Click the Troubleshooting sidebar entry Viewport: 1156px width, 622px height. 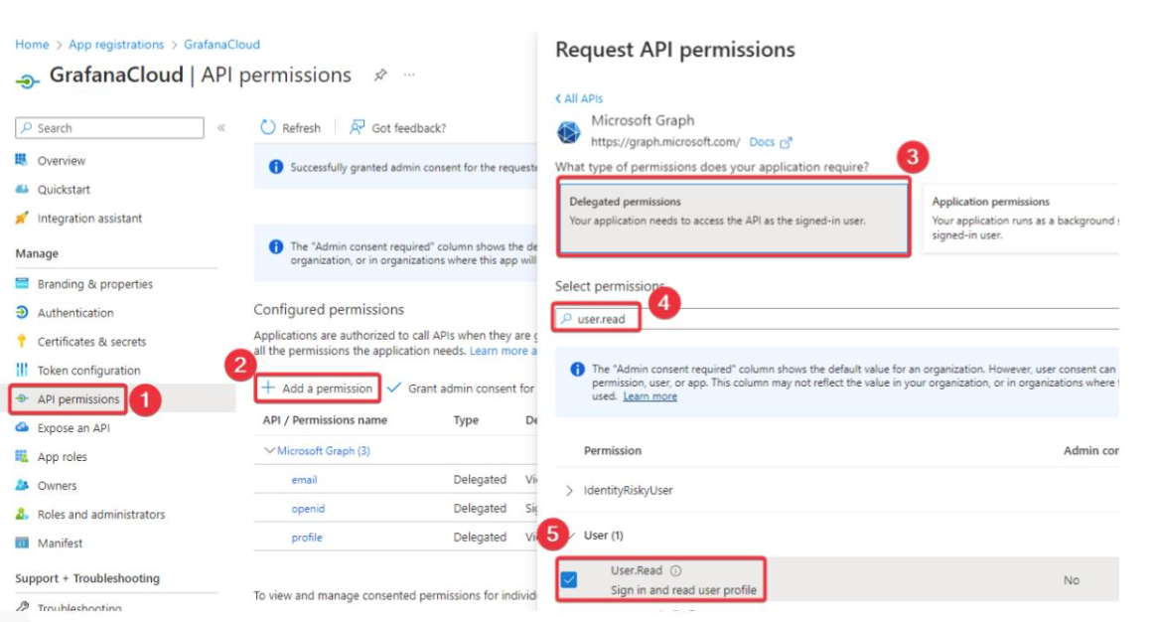coord(78,606)
